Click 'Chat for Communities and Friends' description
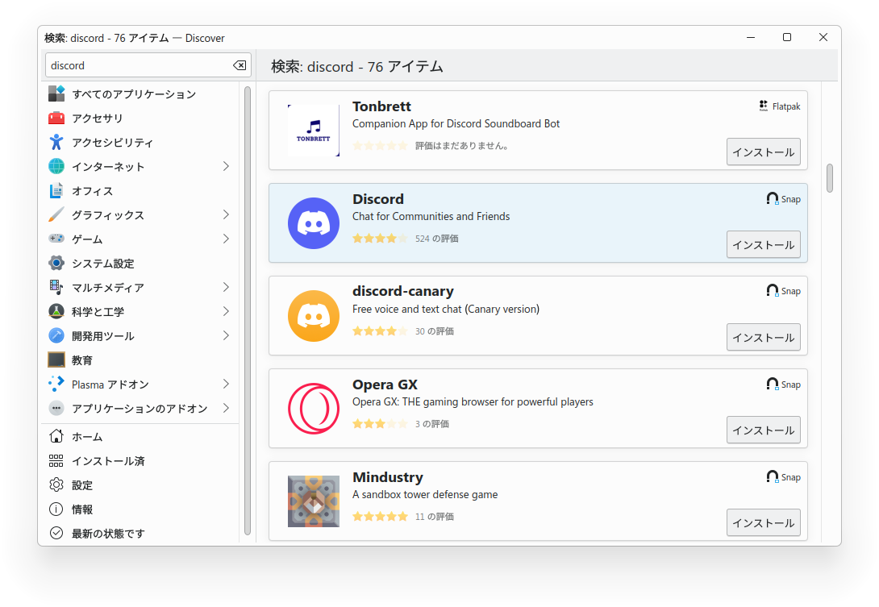The width and height of the screenshot is (879, 607). [x=431, y=216]
